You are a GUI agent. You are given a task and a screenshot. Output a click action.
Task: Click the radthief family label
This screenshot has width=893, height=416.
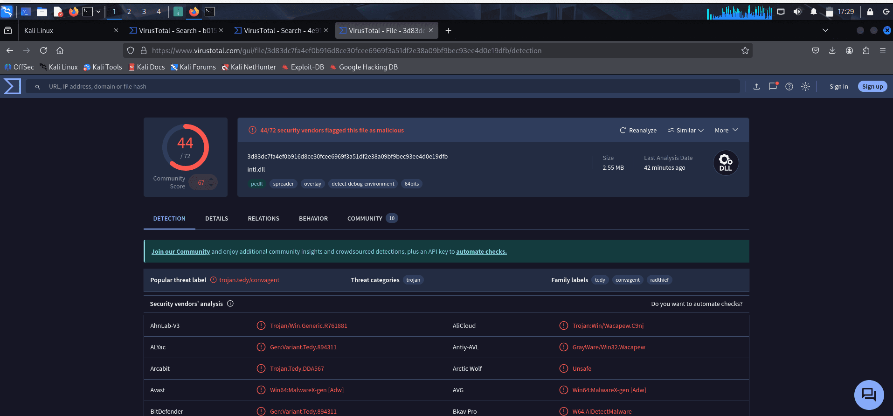click(659, 280)
